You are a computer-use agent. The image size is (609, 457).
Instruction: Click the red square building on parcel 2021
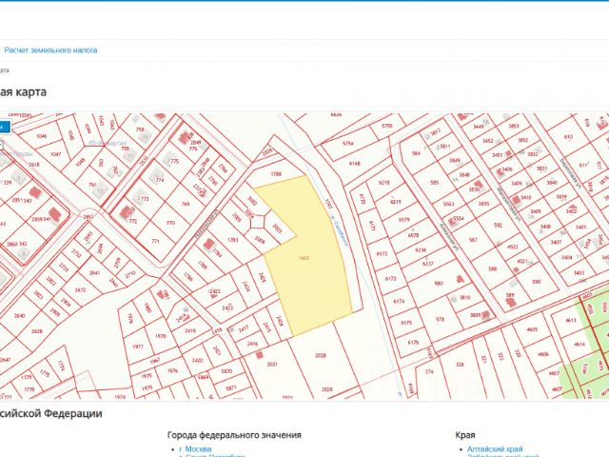[x=260, y=355]
